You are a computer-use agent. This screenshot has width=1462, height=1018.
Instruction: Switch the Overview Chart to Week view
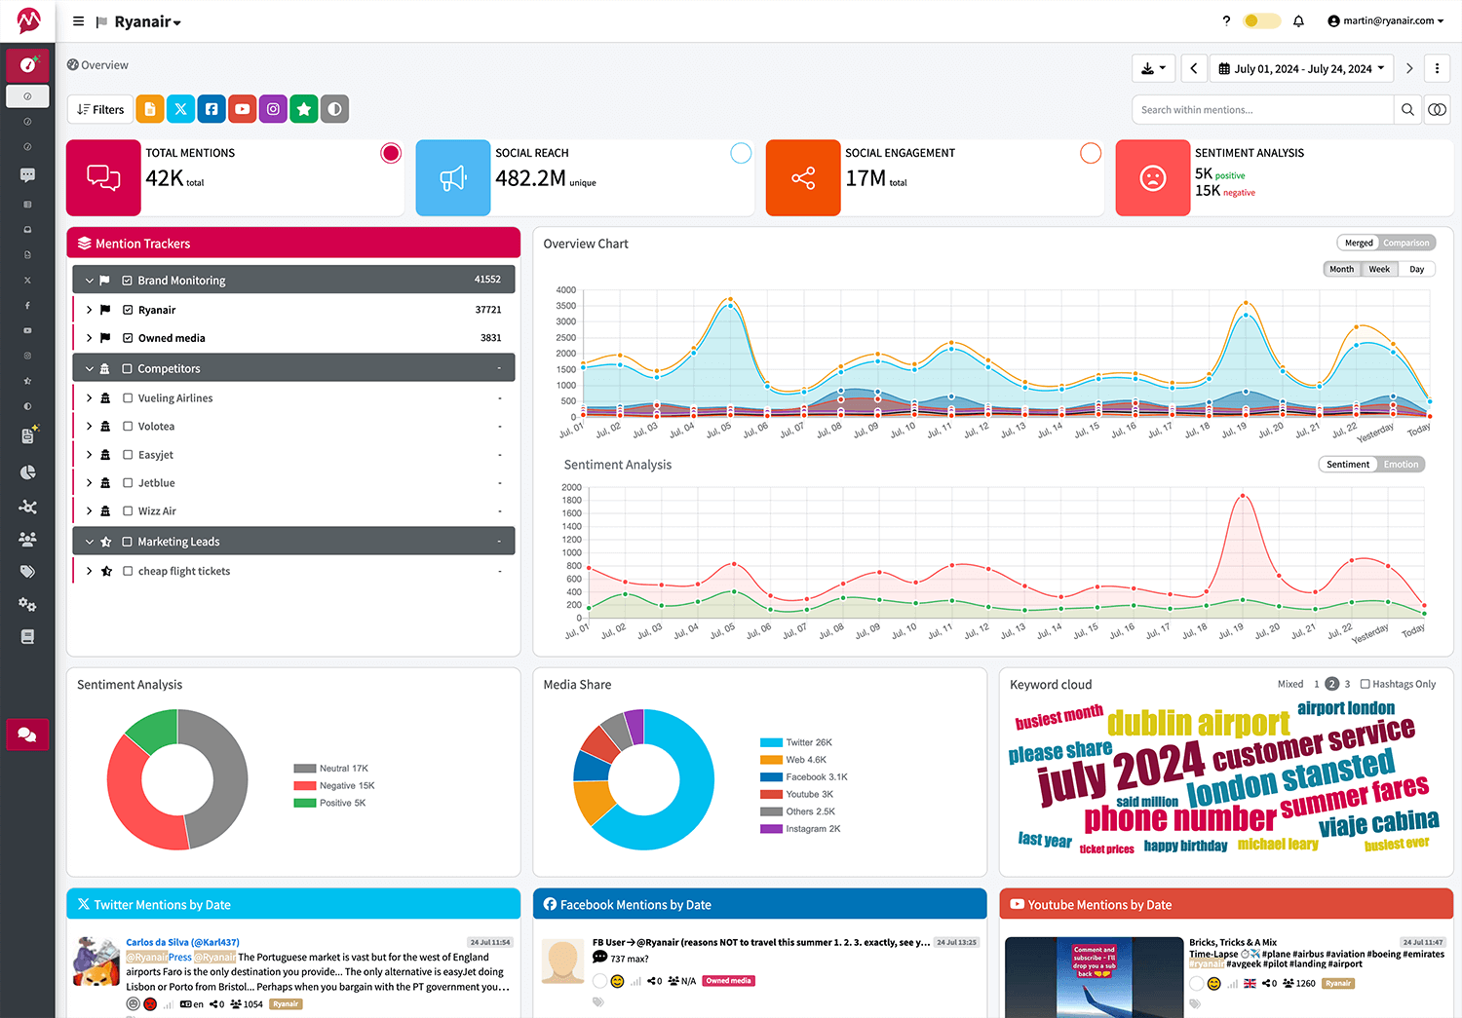[1378, 268]
